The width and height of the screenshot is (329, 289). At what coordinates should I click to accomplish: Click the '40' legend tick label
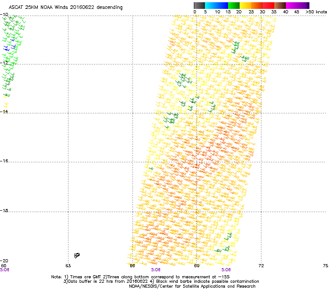point(285,12)
